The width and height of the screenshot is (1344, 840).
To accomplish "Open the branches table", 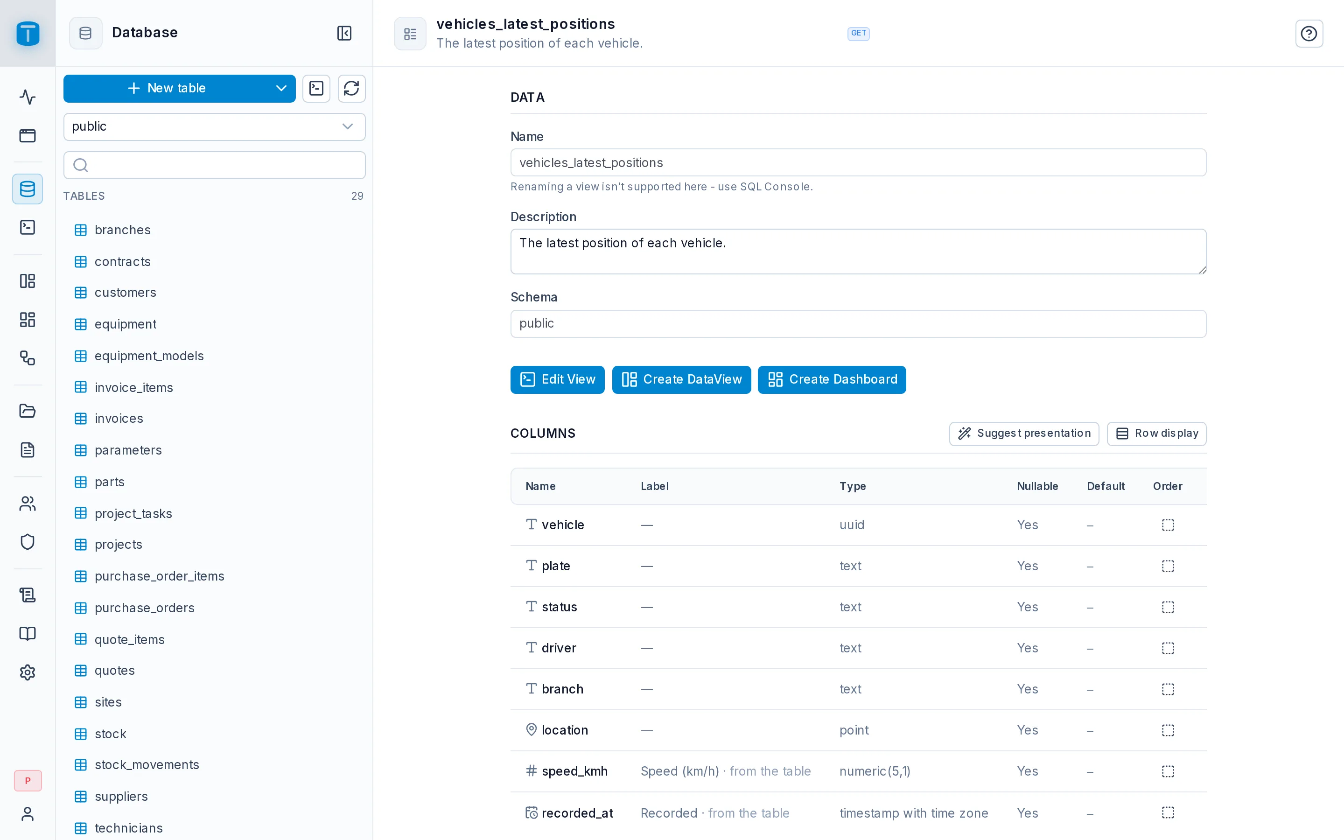I will click(214, 230).
